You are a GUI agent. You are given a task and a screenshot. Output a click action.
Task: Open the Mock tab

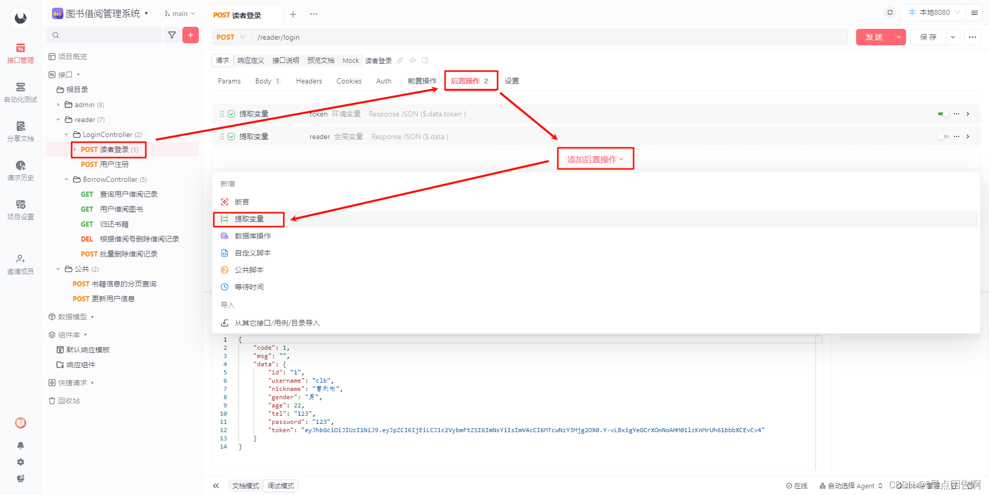click(351, 60)
